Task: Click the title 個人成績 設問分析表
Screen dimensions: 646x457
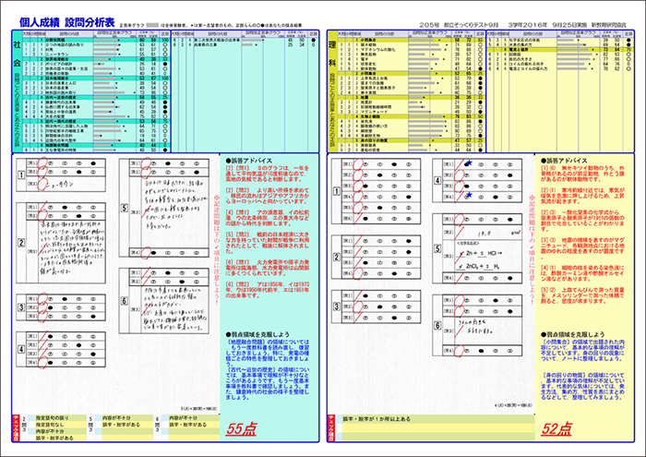Action: pos(66,23)
